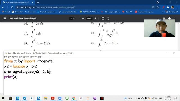
Task: Open the Format menu in IDLE
Action: pos(15,57)
